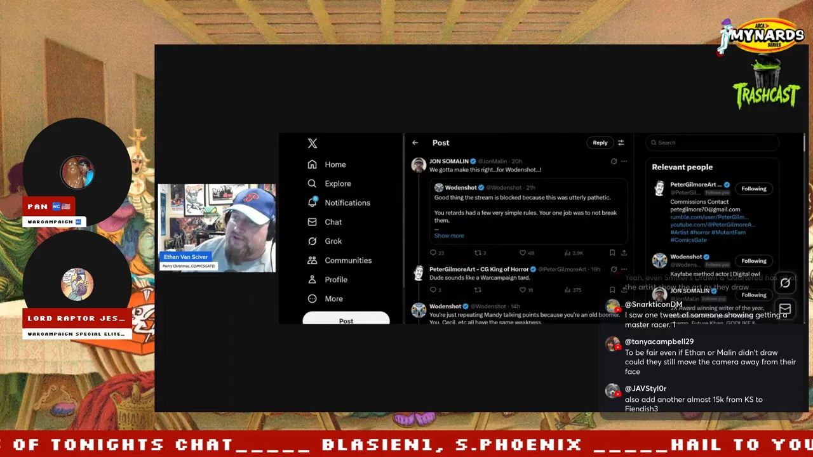Toggle Following button for Wodenshot
The width and height of the screenshot is (813, 457).
(x=754, y=261)
